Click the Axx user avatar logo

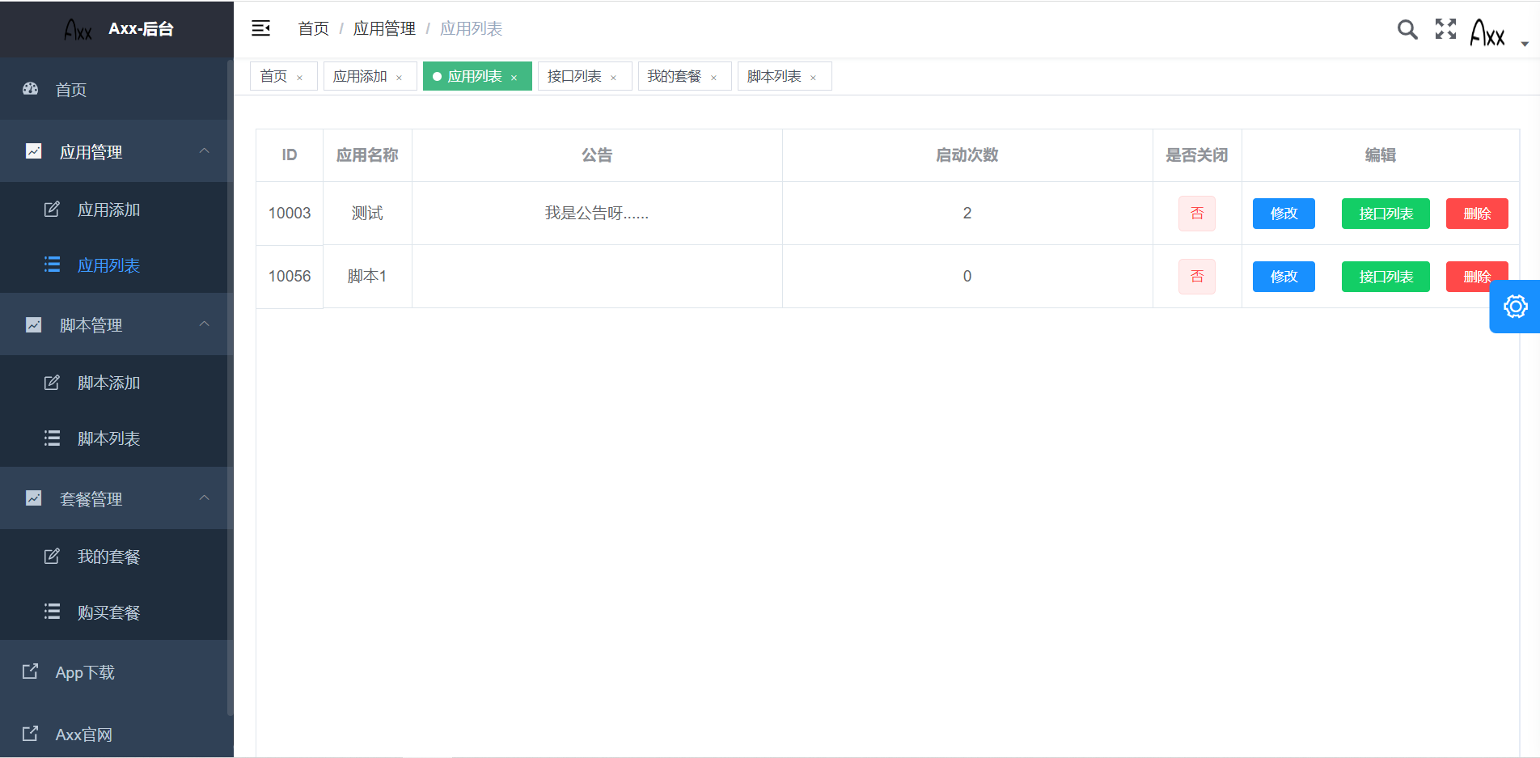(x=1487, y=32)
